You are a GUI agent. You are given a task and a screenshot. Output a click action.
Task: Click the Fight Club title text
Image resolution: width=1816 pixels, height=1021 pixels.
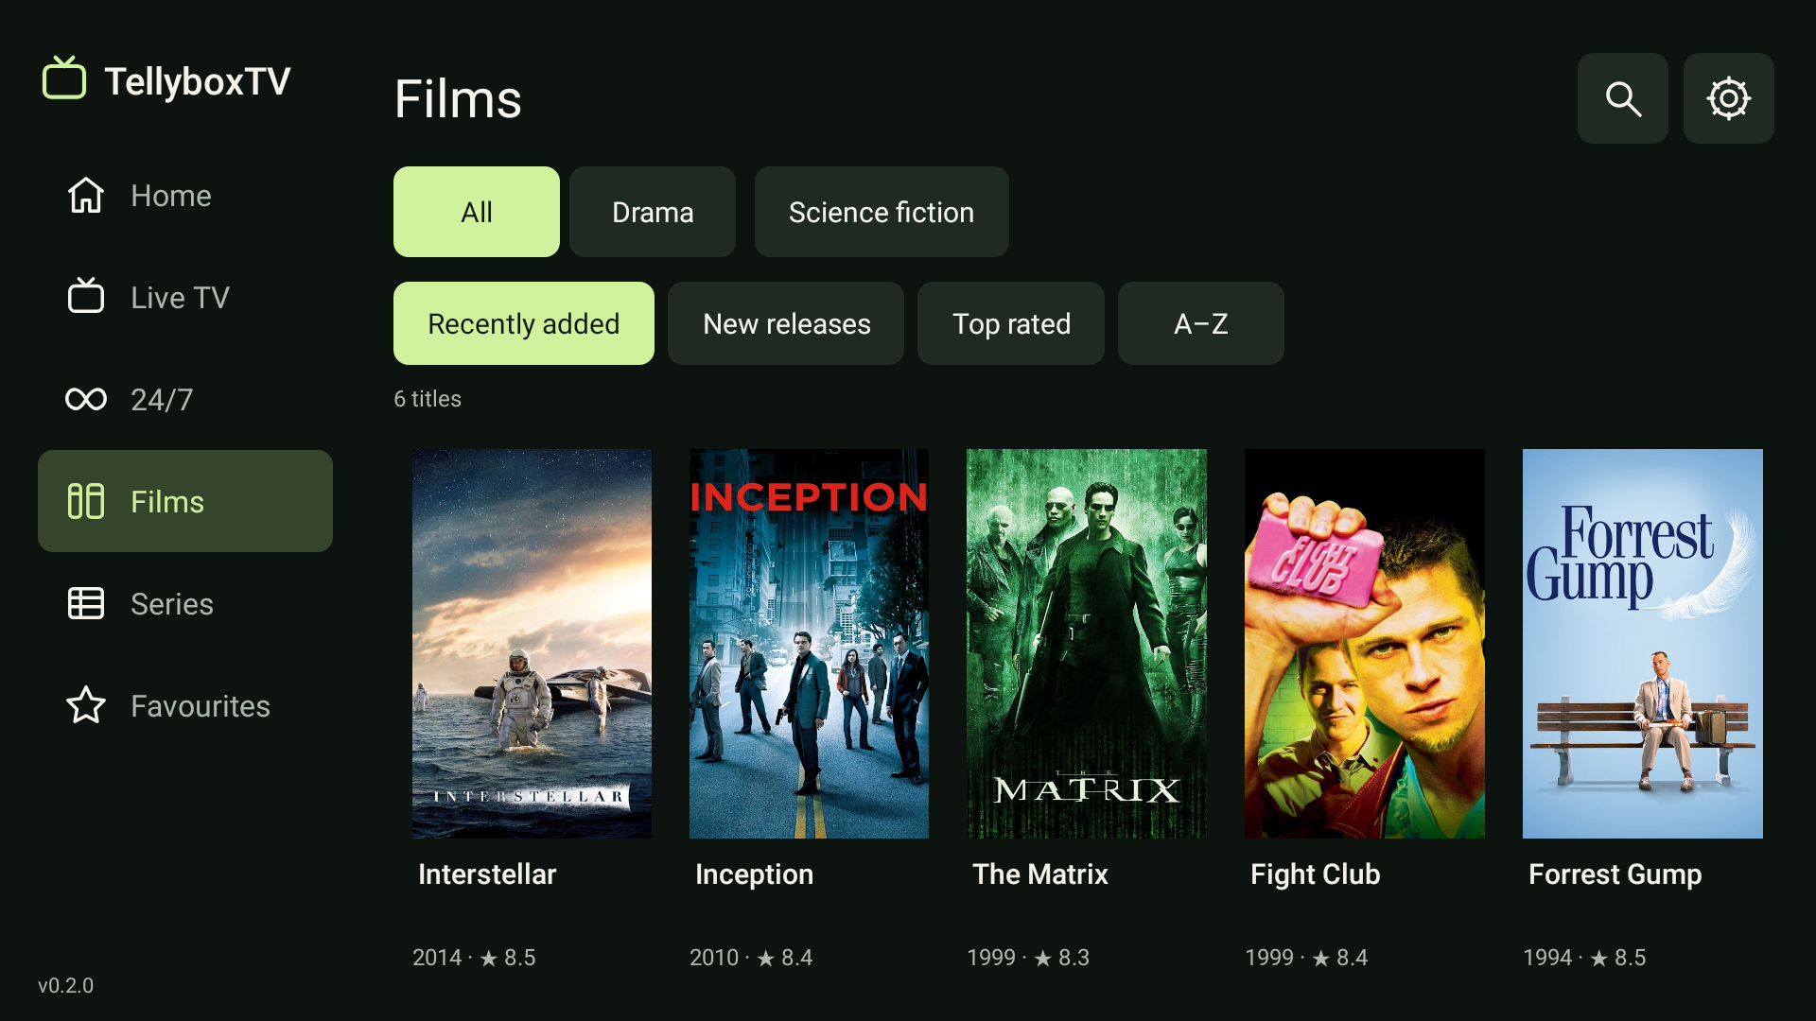click(x=1316, y=874)
